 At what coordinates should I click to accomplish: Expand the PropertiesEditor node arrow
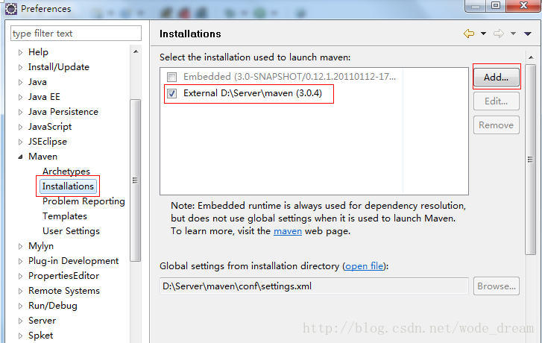click(x=20, y=276)
